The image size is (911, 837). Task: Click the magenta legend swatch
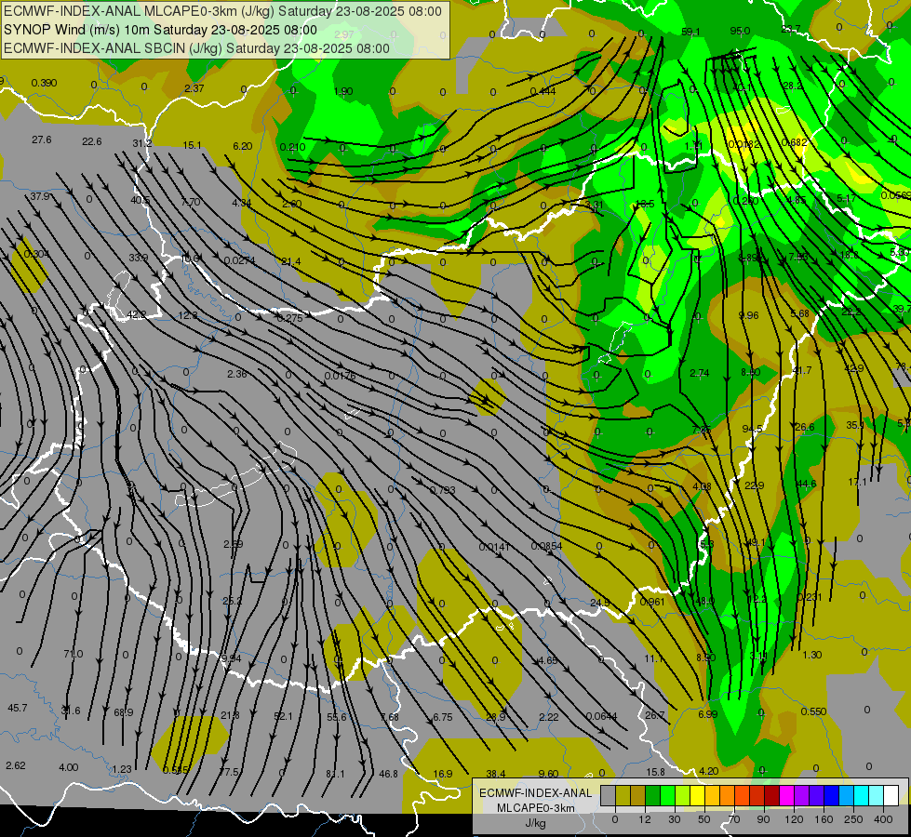point(787,795)
